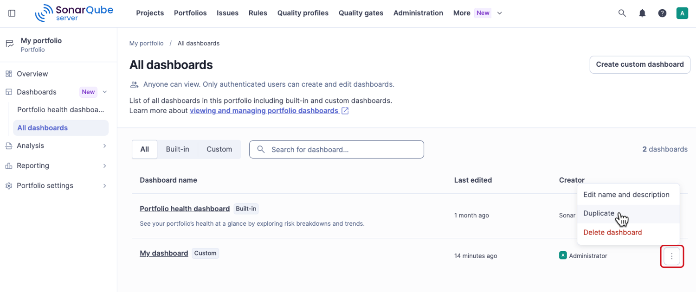Open the help question mark icon
The image size is (696, 292).
662,13
